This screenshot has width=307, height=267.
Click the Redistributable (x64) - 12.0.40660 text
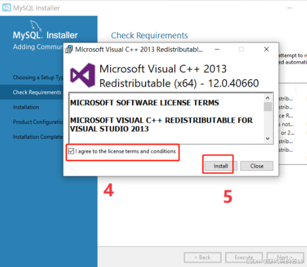point(179,83)
